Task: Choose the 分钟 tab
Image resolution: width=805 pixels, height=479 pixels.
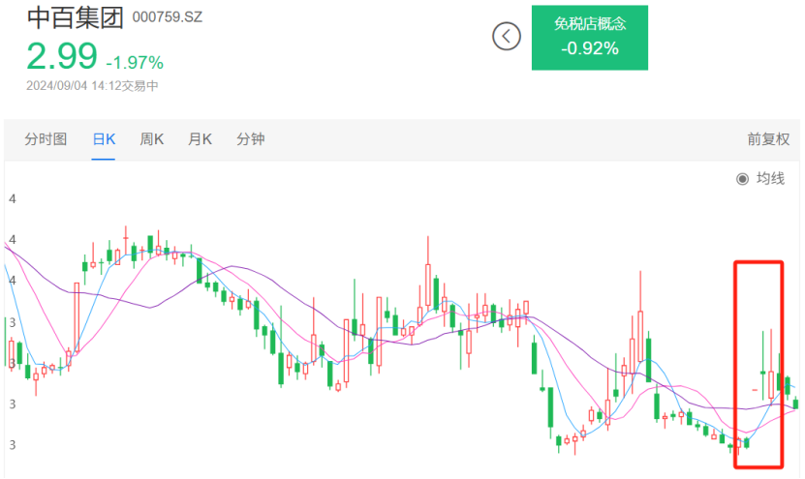Action: [251, 139]
